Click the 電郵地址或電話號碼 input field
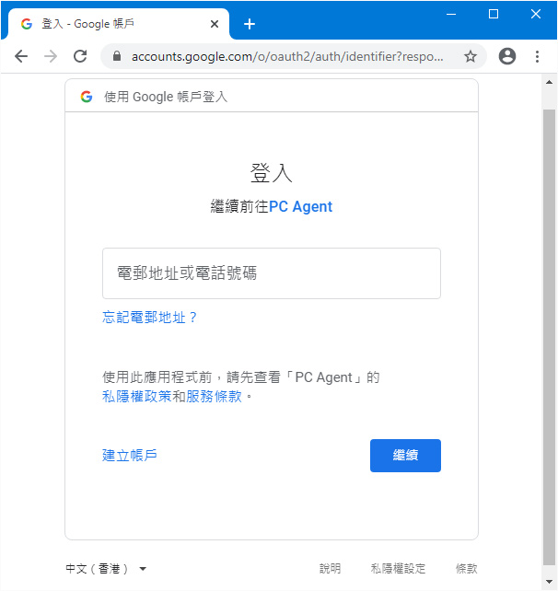The image size is (558, 591). tap(272, 273)
